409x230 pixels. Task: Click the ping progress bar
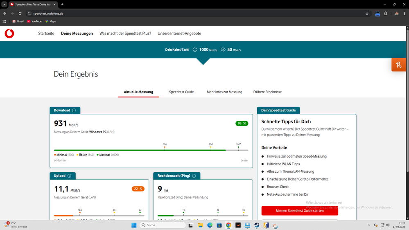pos(203,216)
